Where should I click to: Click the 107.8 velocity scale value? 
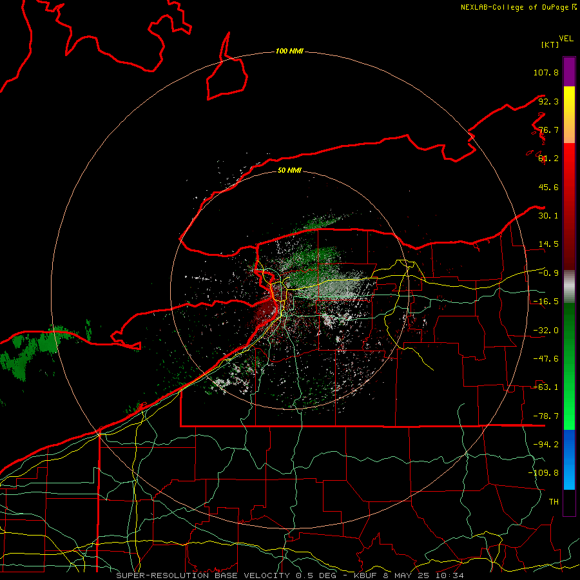tap(546, 72)
